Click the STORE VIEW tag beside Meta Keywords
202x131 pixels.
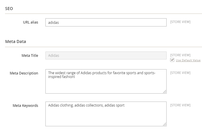[180, 105]
